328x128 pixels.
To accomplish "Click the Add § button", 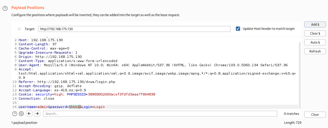I will (315, 25).
